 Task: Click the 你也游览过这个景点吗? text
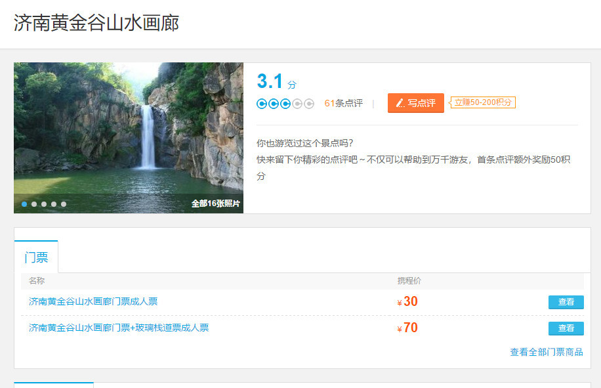[304, 143]
